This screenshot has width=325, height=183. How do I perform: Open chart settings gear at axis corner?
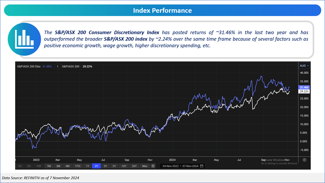(304, 160)
